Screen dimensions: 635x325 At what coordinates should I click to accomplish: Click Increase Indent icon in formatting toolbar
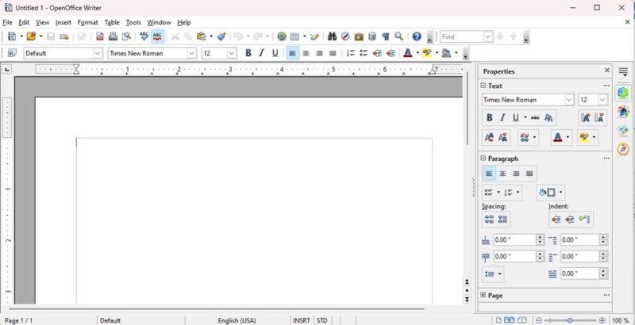pyautogui.click(x=391, y=53)
